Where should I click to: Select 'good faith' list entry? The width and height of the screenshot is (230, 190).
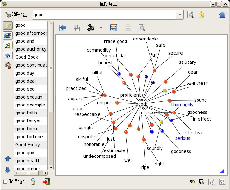[31, 113]
